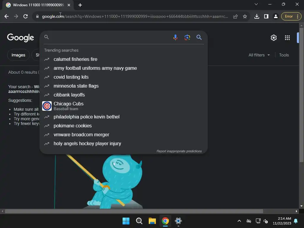The width and height of the screenshot is (304, 228).
Task: Choose Chicago Cubs Baseball team suggestion
Action: (123, 106)
